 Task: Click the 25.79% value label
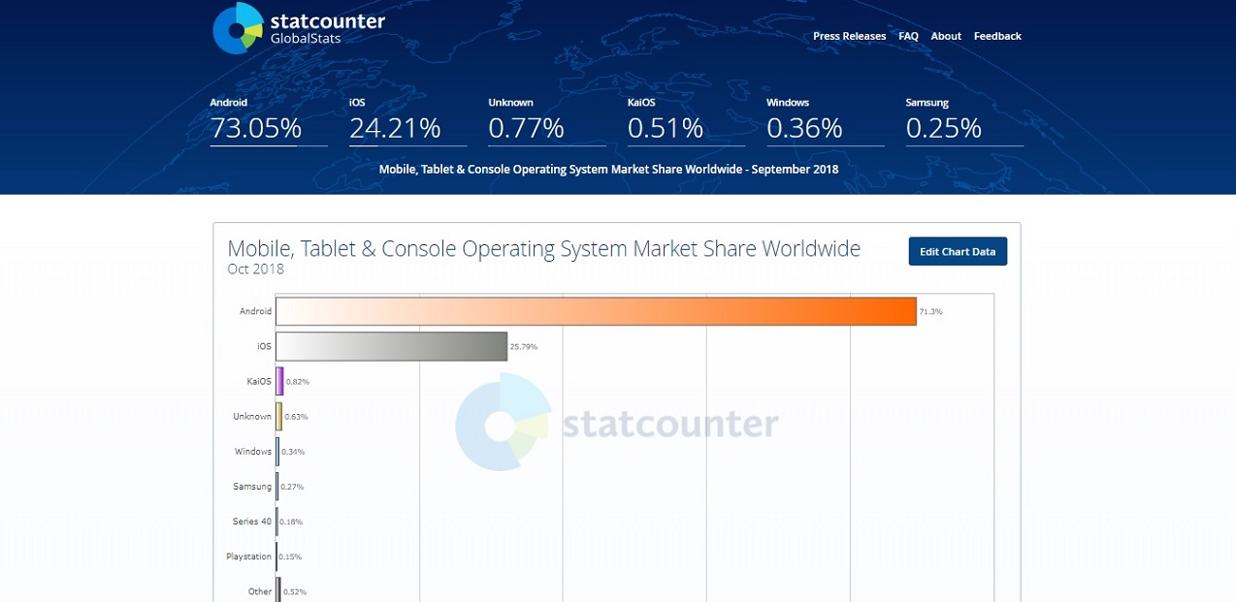[x=524, y=346]
